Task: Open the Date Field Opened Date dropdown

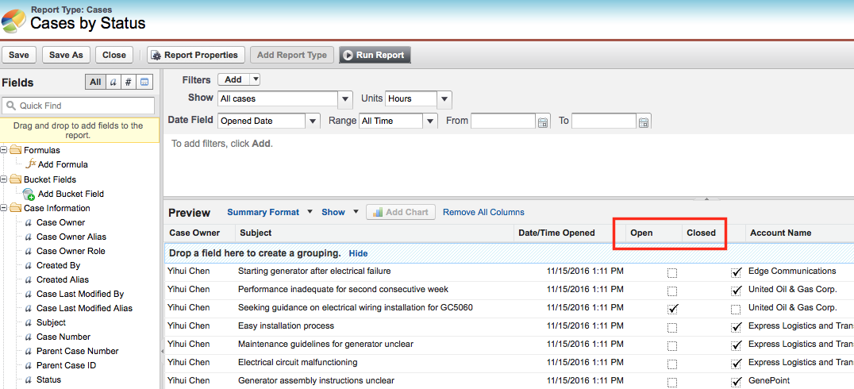Action: pyautogui.click(x=313, y=121)
